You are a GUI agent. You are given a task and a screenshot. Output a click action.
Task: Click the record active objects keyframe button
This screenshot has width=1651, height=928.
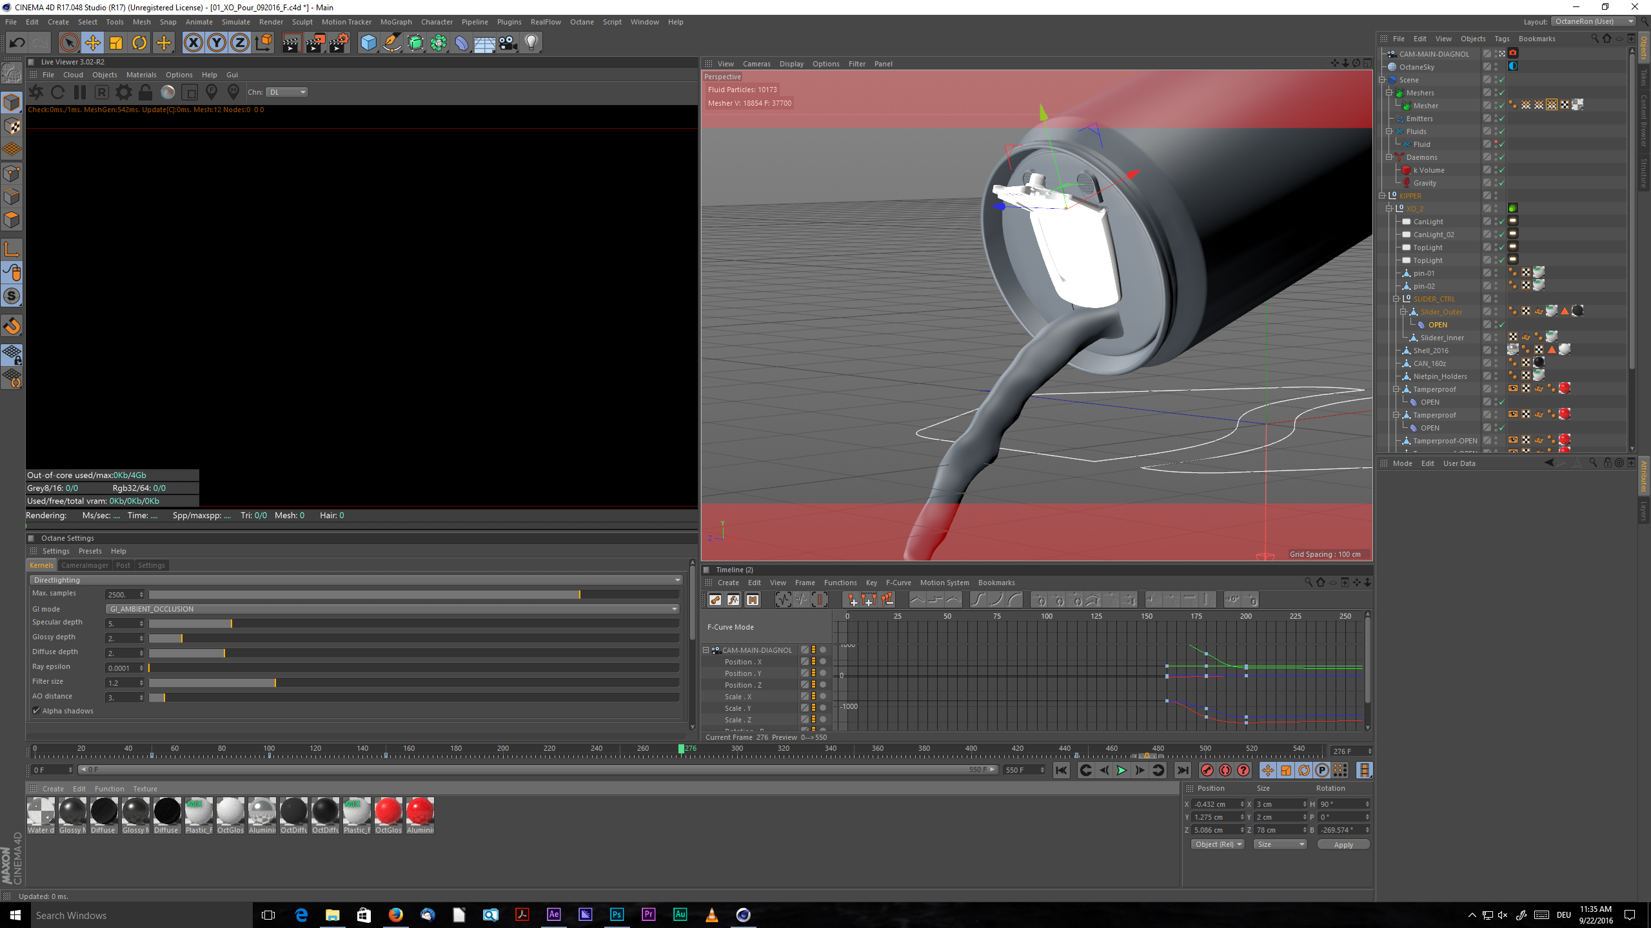1207,770
